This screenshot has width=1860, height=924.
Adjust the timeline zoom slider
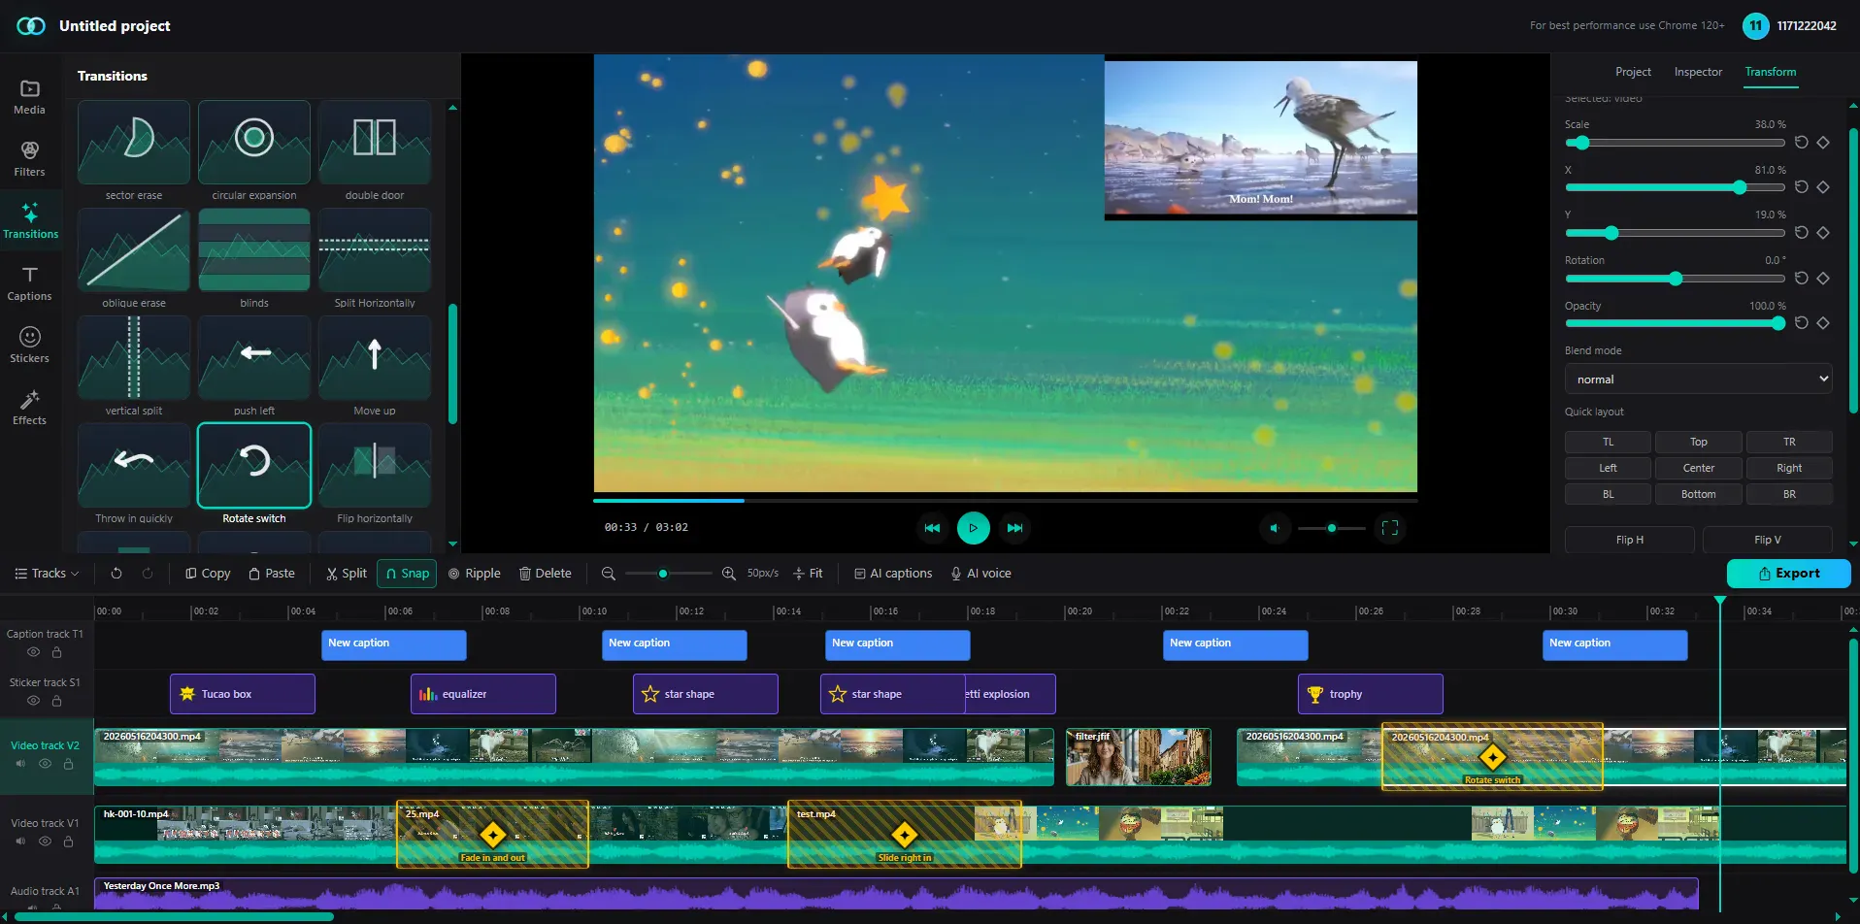tap(668, 574)
